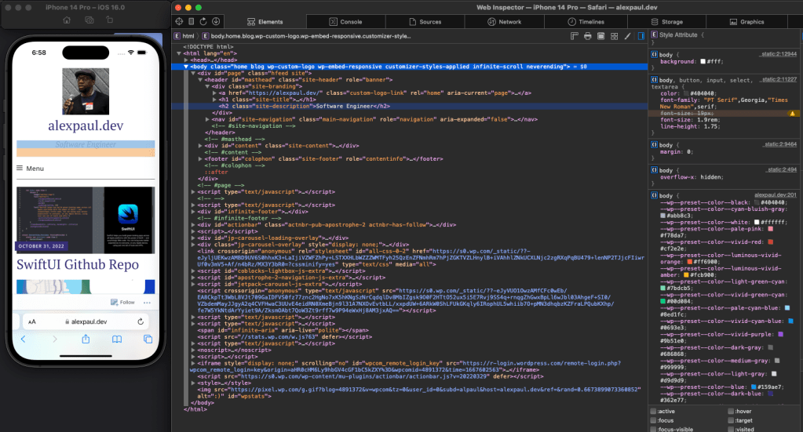Reload the inspected page
The image size is (803, 432).
204,22
